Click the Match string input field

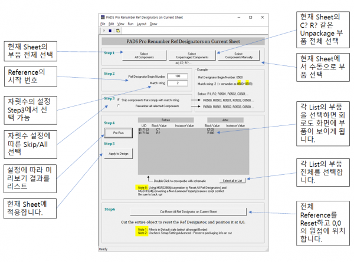click(176, 83)
